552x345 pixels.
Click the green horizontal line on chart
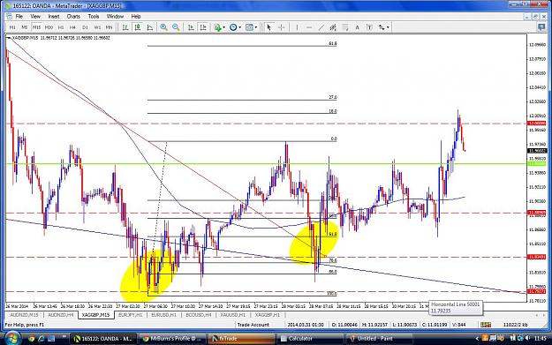pyautogui.click(x=266, y=164)
